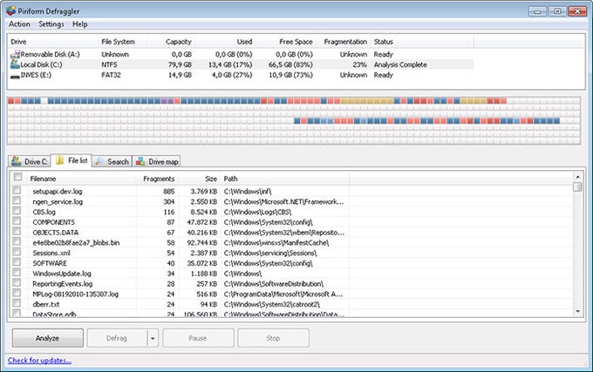The width and height of the screenshot is (593, 372).
Task: Click the Pause button
Action: click(198, 338)
